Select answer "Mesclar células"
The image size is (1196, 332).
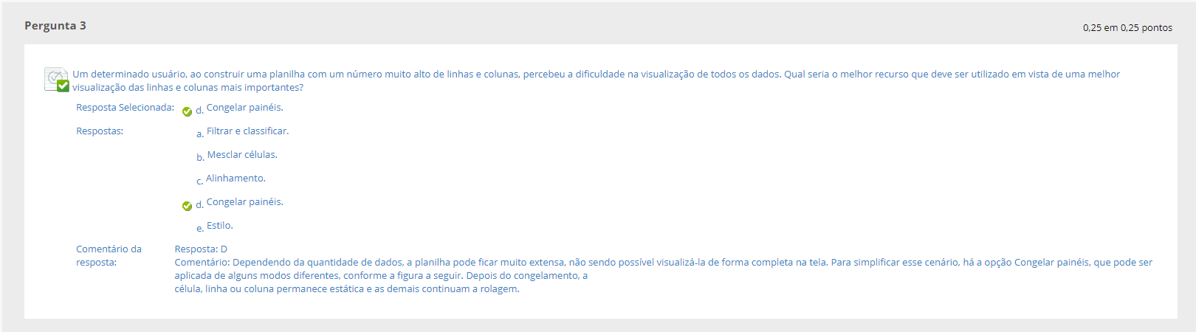pyautogui.click(x=242, y=155)
